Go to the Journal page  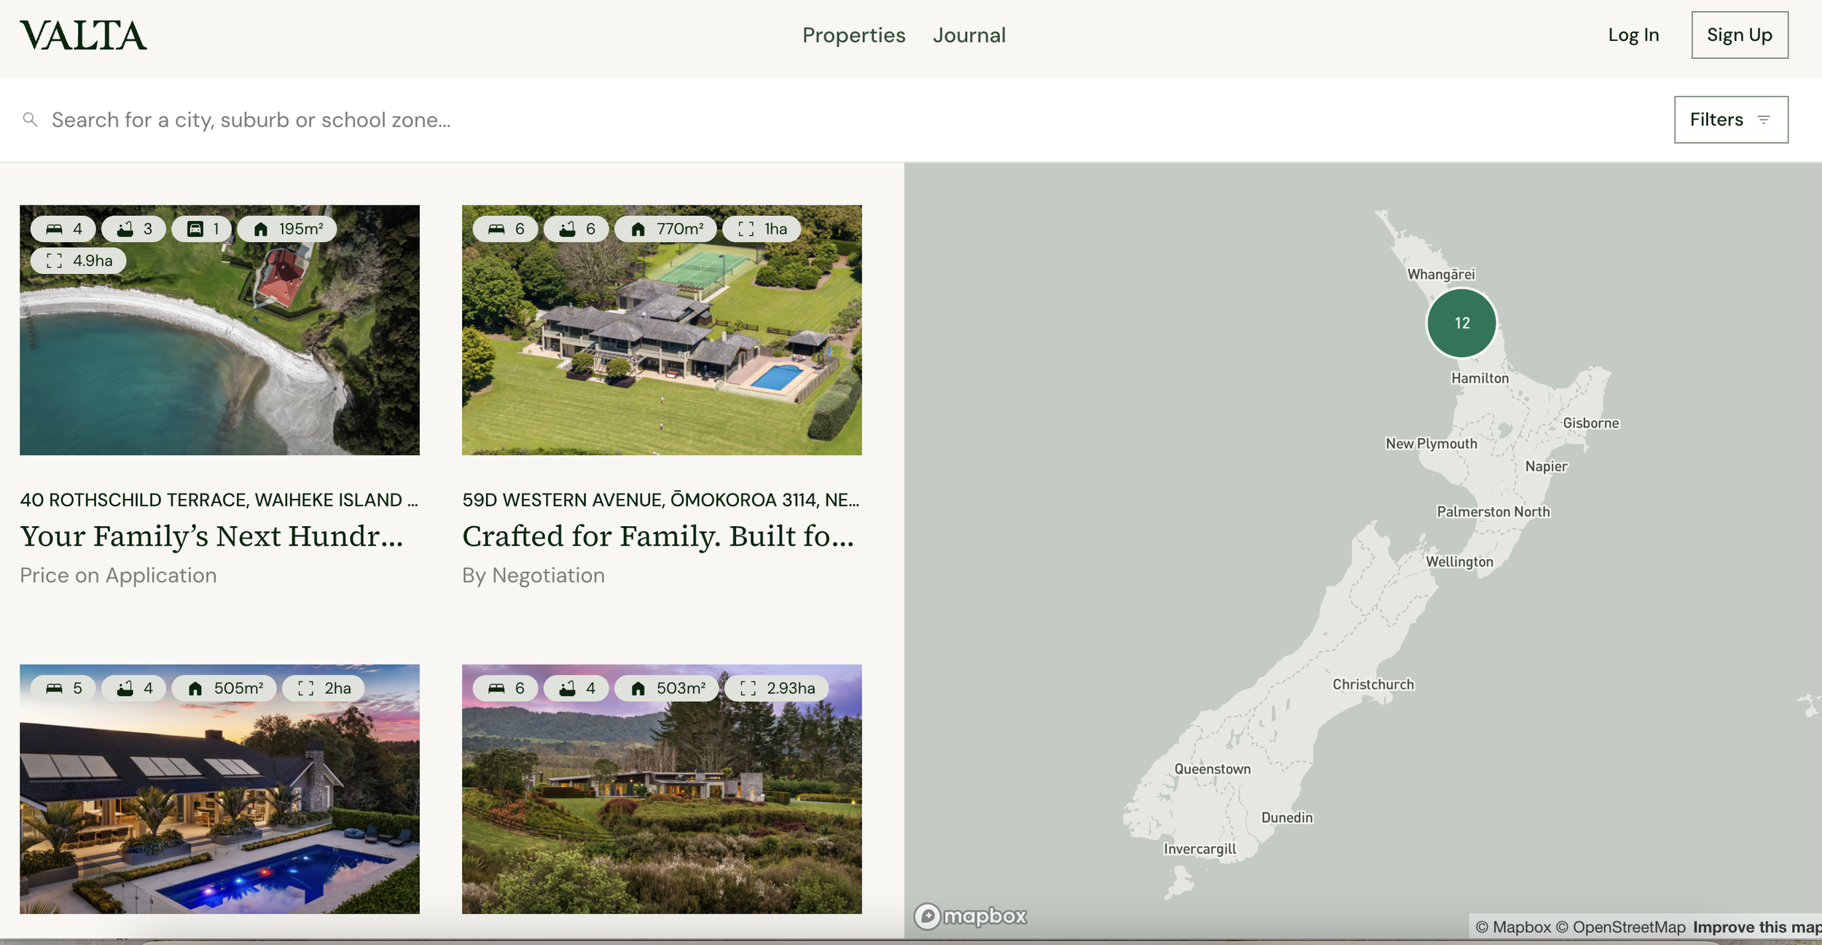969,35
